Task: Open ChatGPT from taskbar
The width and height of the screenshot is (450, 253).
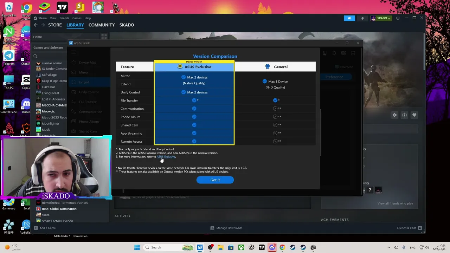Action: click(x=251, y=247)
